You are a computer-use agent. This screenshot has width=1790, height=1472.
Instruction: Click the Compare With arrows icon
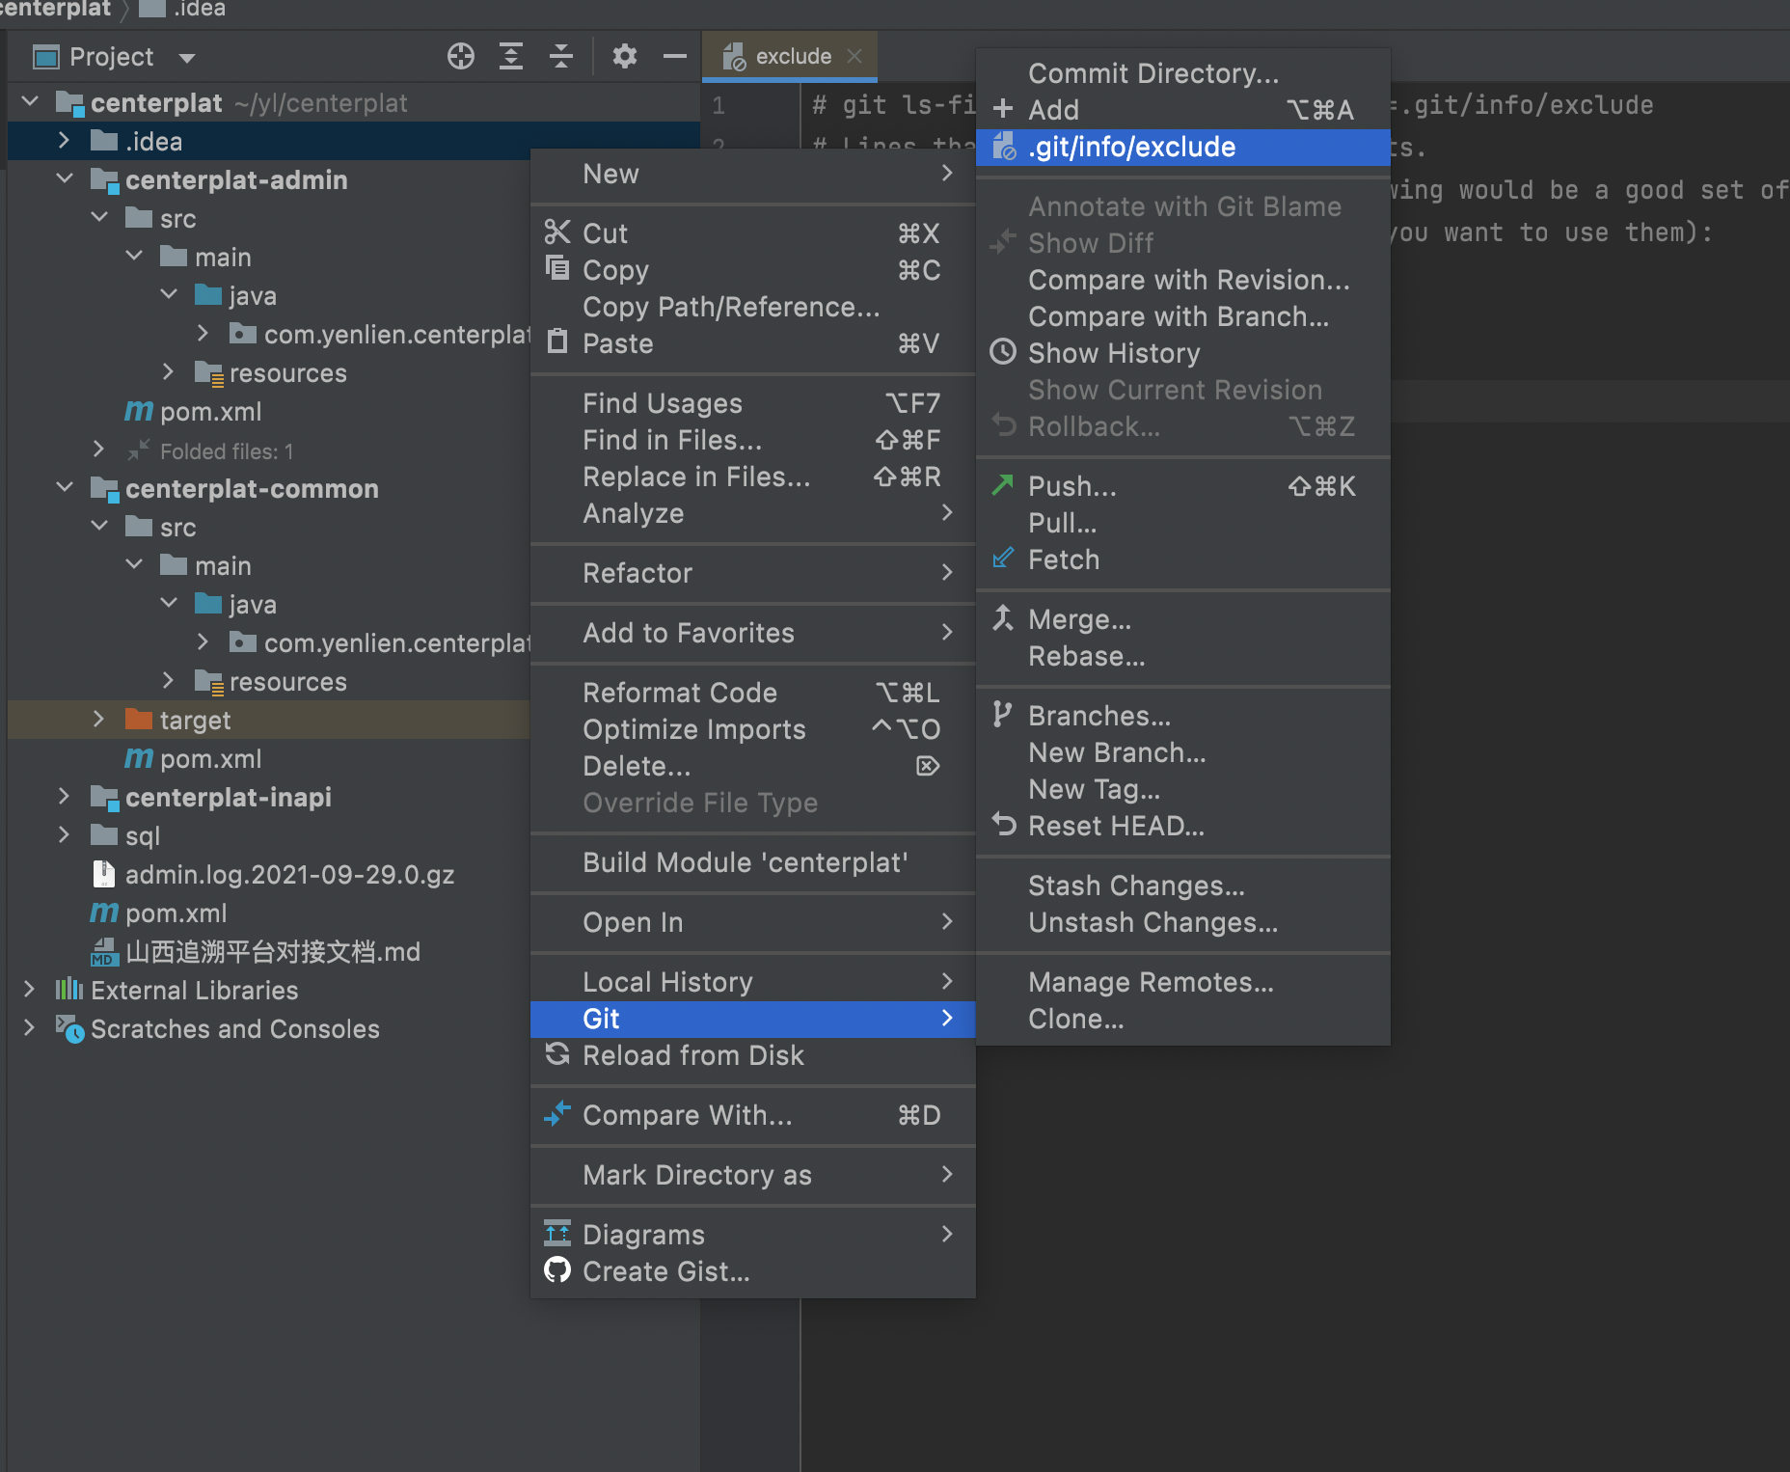(x=557, y=1114)
